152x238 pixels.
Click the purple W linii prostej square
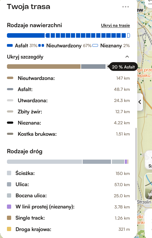pos(9,207)
